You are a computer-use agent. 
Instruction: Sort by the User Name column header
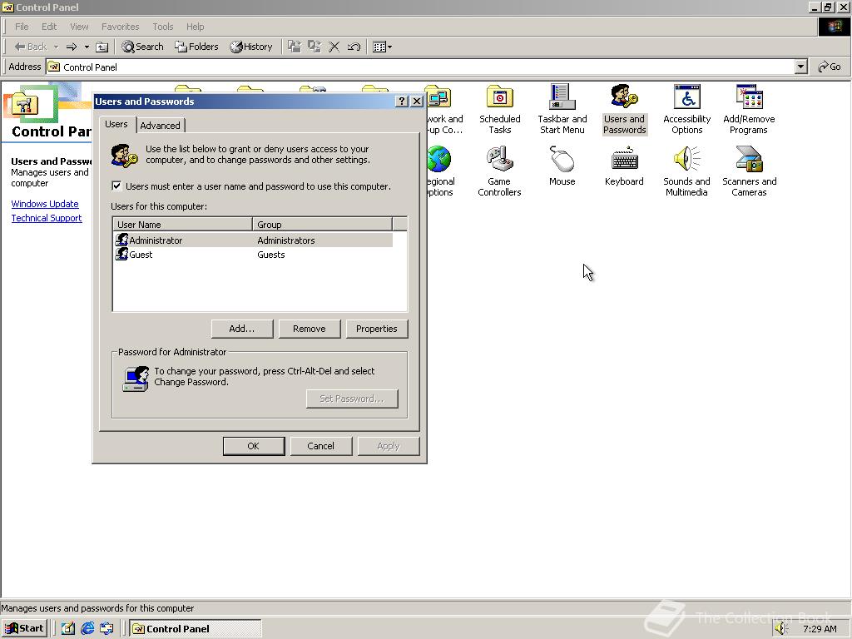point(182,225)
